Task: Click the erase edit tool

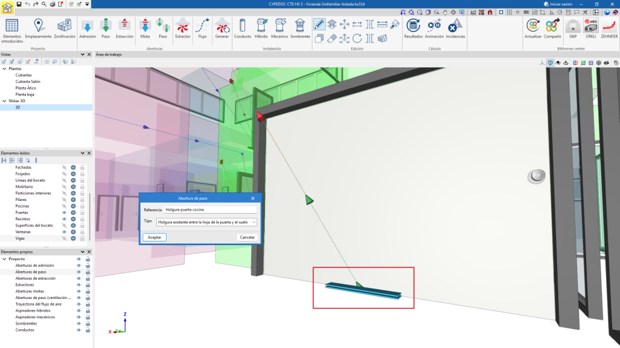Action: [332, 38]
